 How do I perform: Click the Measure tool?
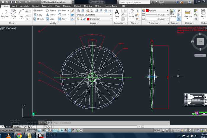pyautogui.click(x=187, y=14)
